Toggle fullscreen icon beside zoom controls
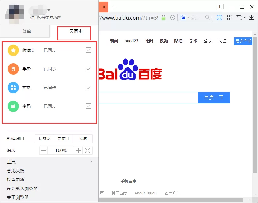The width and height of the screenshot is (258, 203). pyautogui.click(x=88, y=151)
